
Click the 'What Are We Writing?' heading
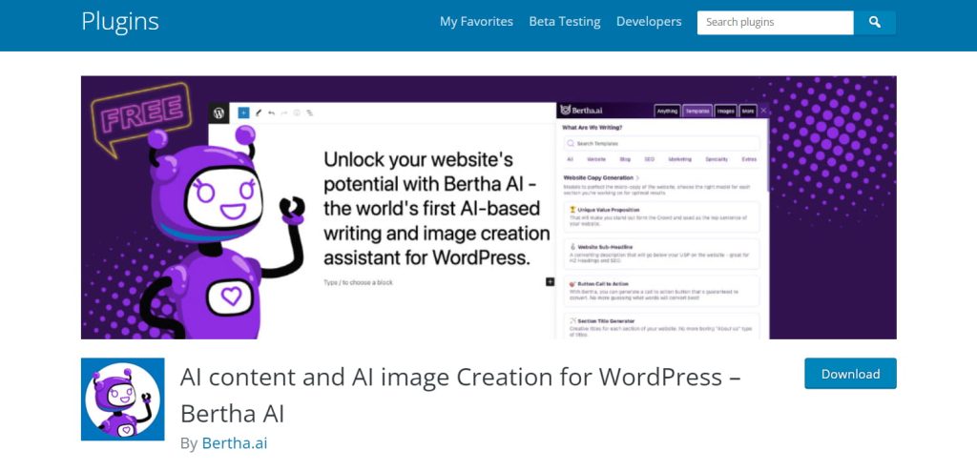pos(592,128)
